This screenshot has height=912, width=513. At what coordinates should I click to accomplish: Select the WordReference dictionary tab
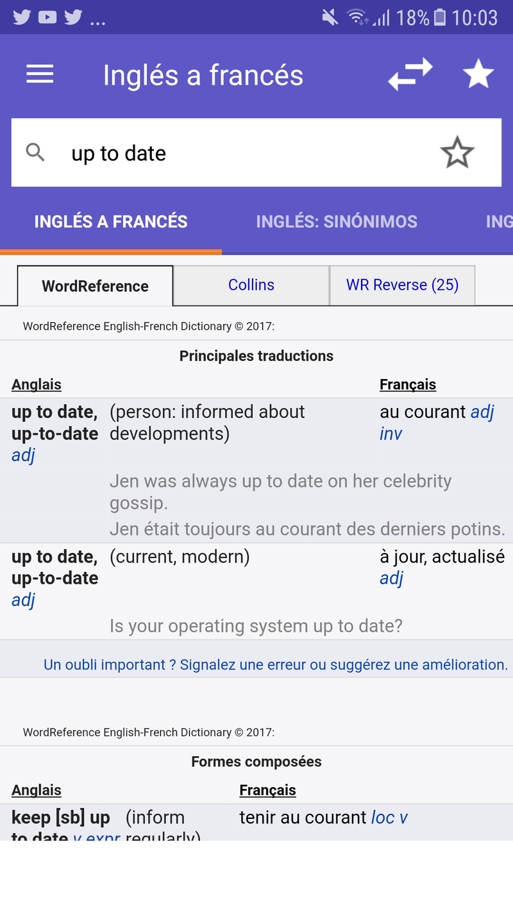[x=95, y=286]
